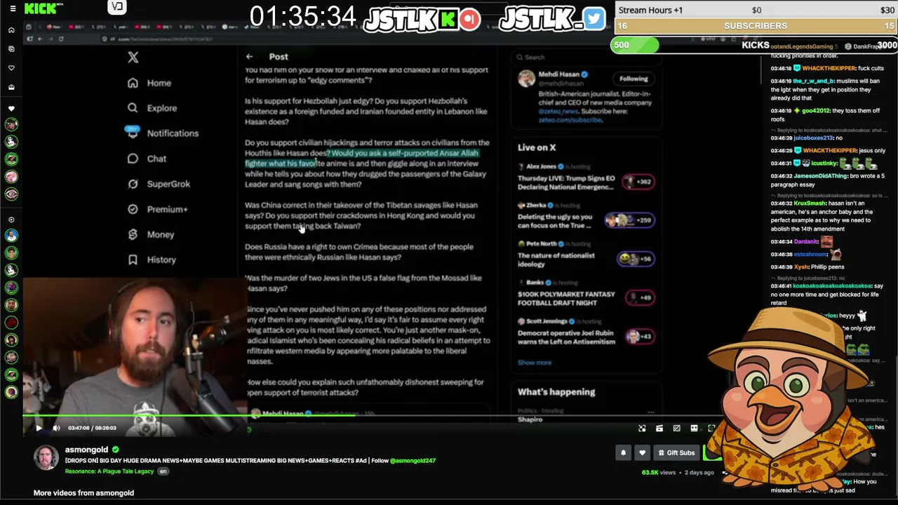Open Resonance: A Plague Tale Legacy category

pos(109,471)
